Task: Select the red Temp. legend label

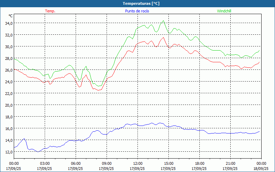Action: click(50, 11)
